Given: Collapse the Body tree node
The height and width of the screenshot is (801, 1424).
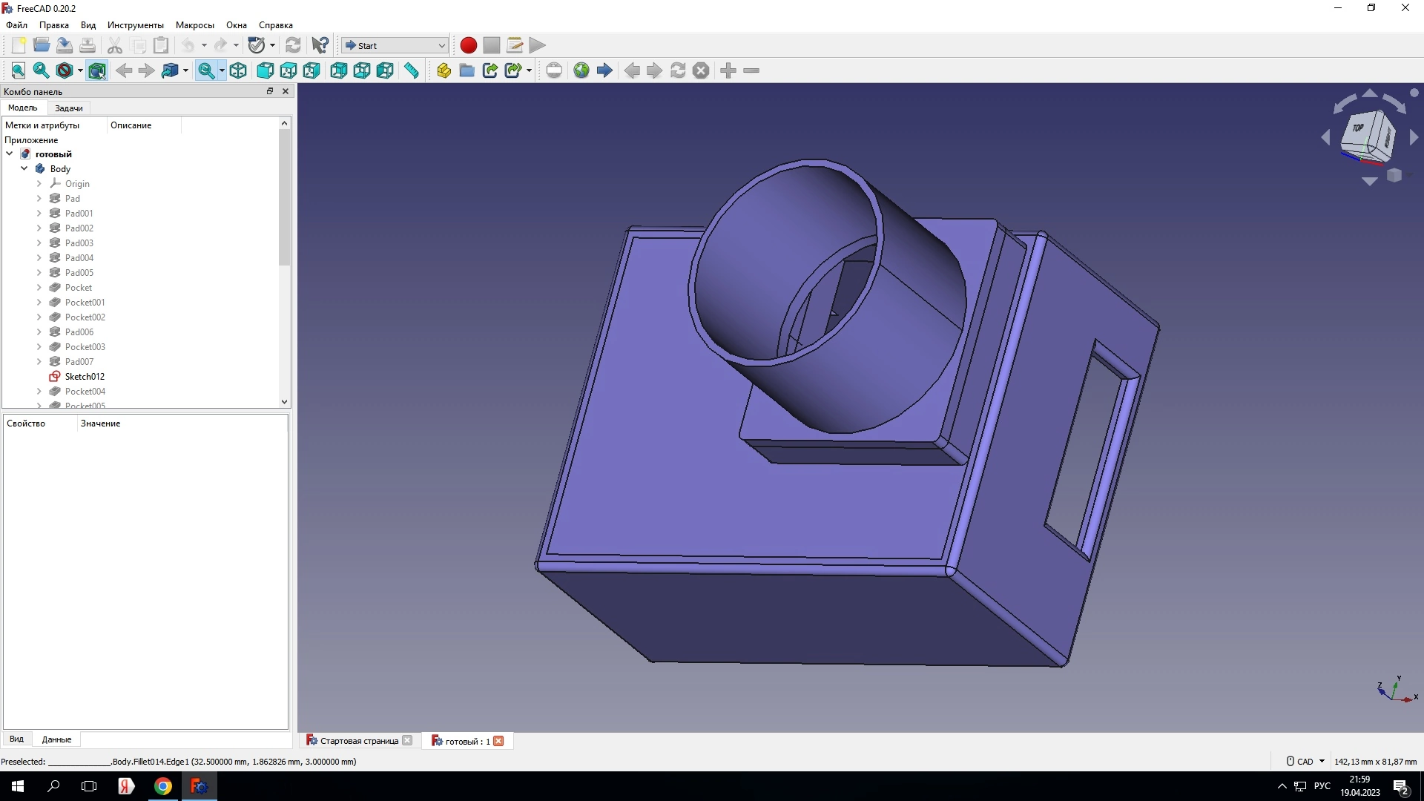Looking at the screenshot, I should (x=24, y=169).
